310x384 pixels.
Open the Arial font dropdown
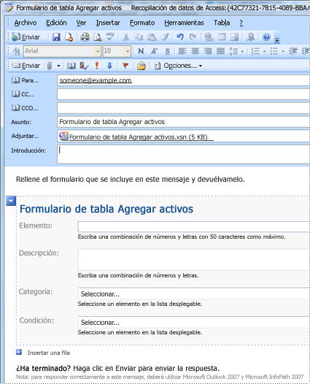(98, 51)
